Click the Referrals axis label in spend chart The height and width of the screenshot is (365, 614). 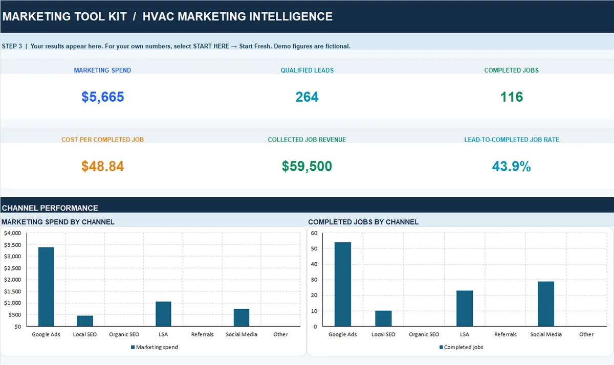203,334
